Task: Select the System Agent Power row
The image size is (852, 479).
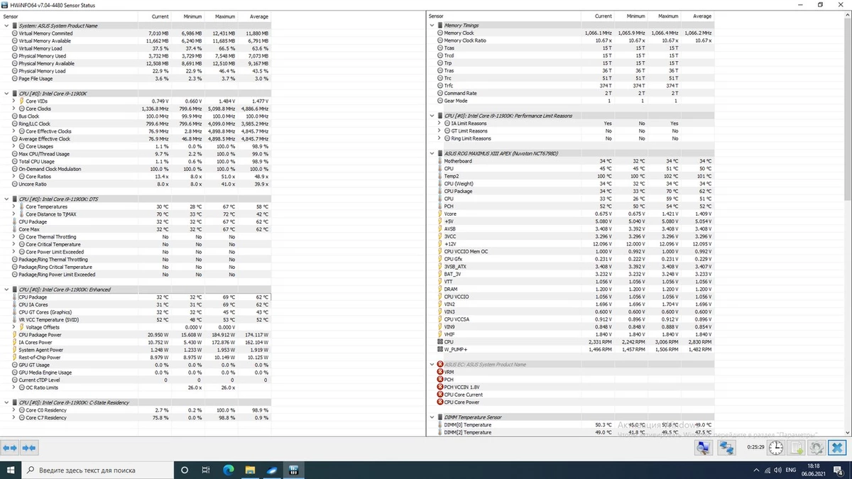Action: click(x=138, y=350)
